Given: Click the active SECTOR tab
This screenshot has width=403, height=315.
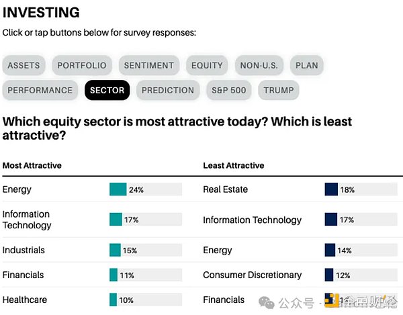Looking at the screenshot, I should (107, 90).
